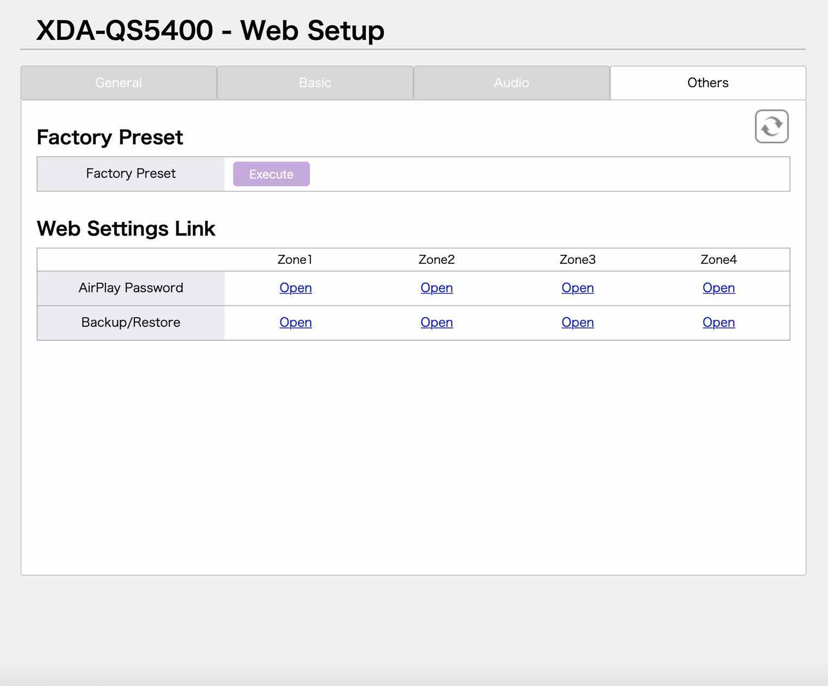
Task: Open AirPlay Password for Zone1
Action: tap(296, 288)
